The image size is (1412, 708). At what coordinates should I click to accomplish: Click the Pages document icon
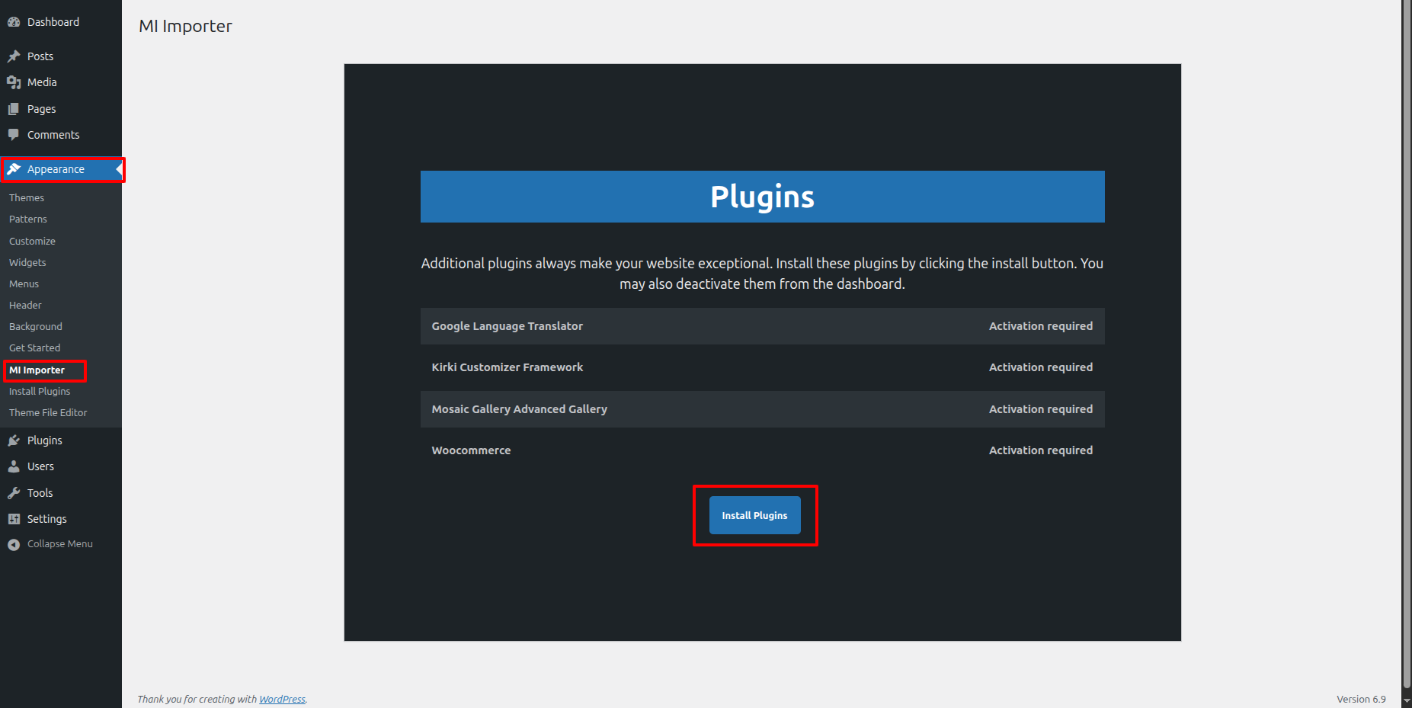tap(14, 109)
